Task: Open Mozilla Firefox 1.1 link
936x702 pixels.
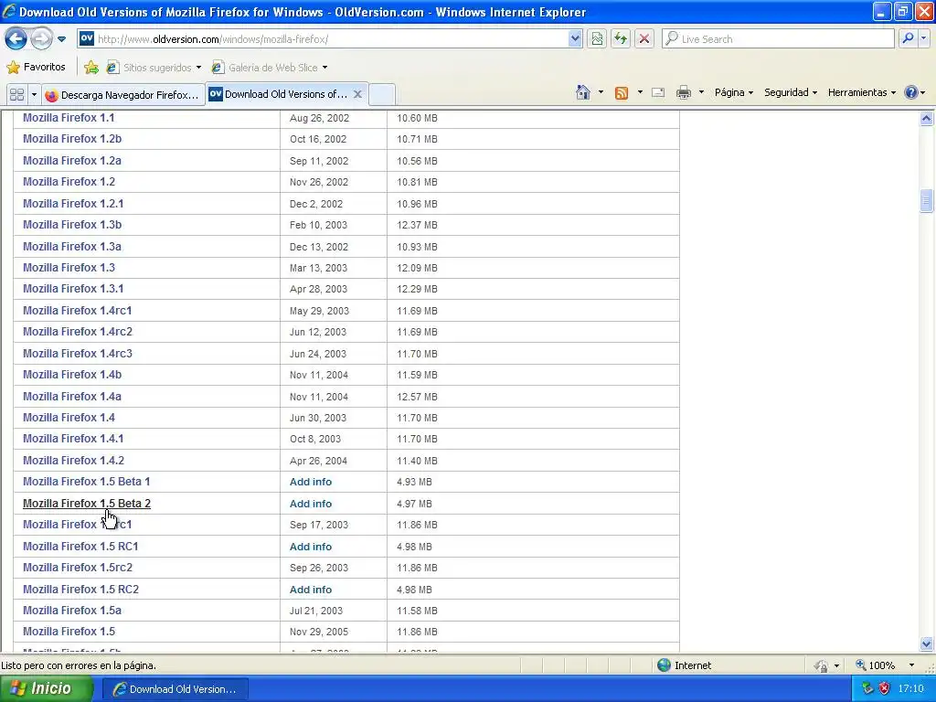Action: point(69,118)
